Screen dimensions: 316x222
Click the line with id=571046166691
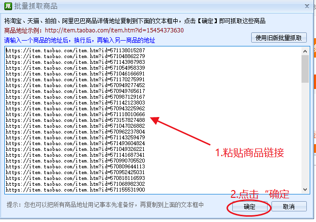click(x=75, y=74)
